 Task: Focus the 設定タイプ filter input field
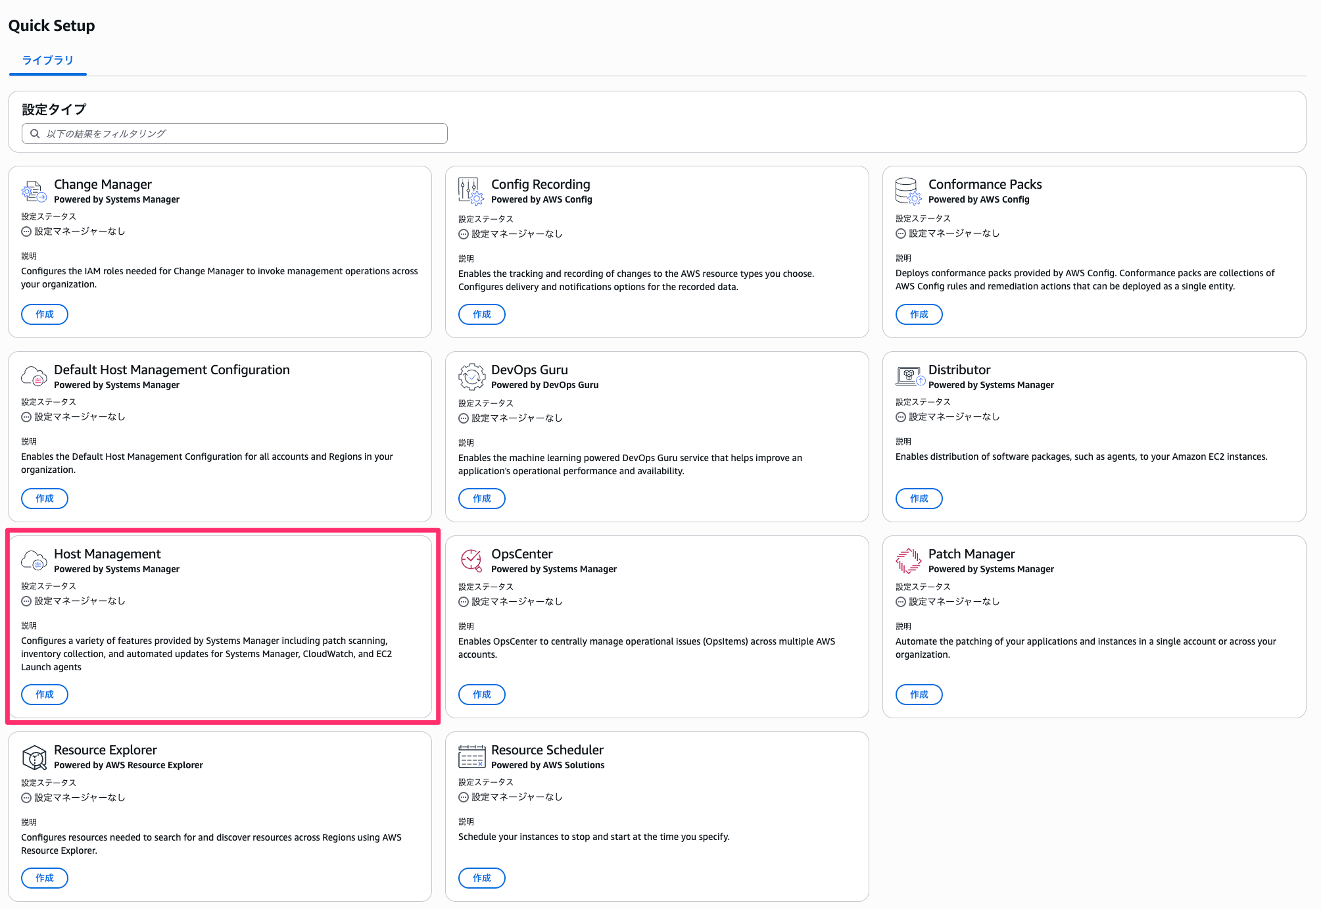tap(235, 134)
